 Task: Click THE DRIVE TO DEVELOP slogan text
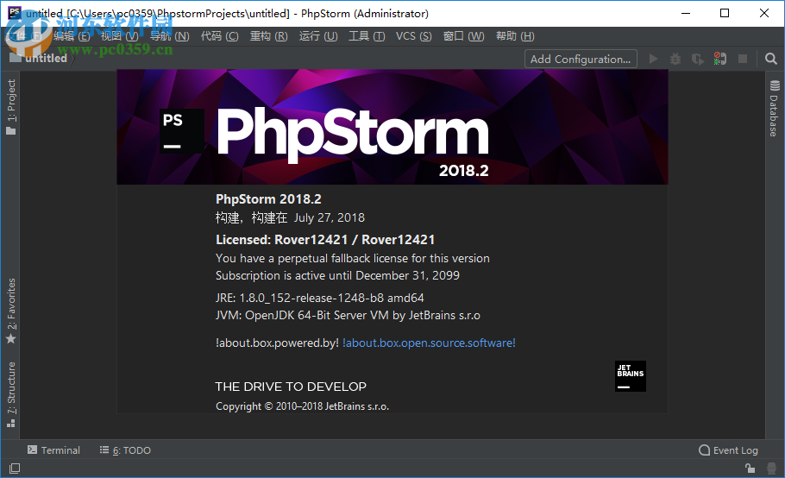291,387
